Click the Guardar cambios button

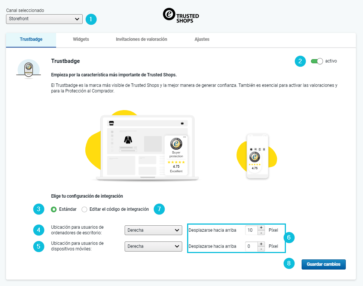click(323, 264)
